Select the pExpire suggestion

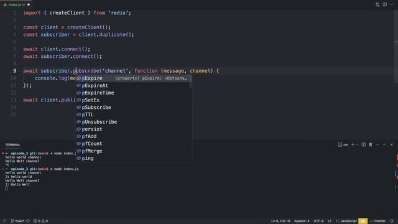tap(134, 78)
